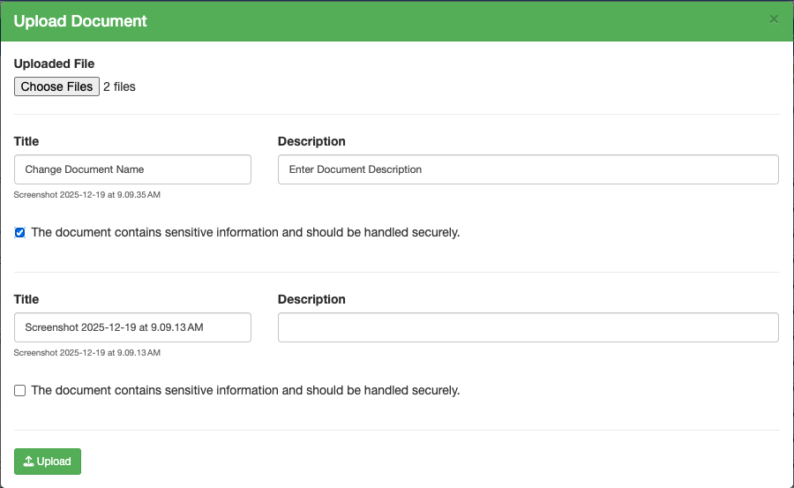Close the Upload Document dialog
The image size is (794, 488).
click(x=774, y=19)
